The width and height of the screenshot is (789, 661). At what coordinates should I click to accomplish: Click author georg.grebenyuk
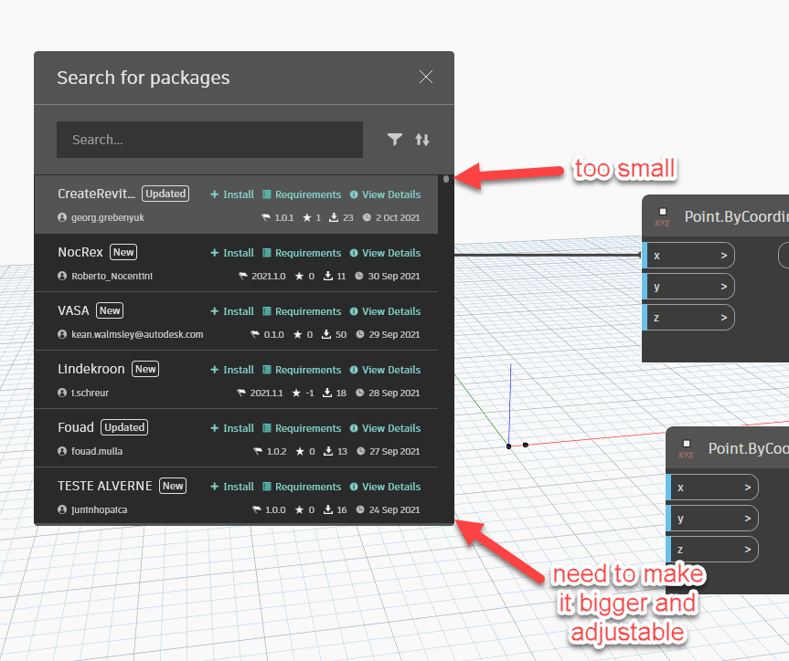coord(108,217)
